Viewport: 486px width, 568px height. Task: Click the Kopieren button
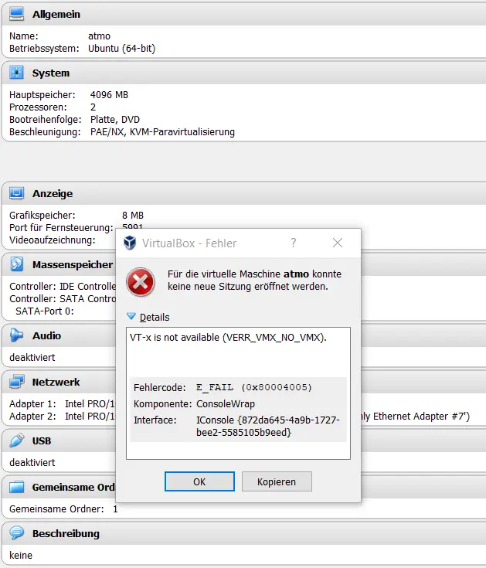pyautogui.click(x=277, y=481)
